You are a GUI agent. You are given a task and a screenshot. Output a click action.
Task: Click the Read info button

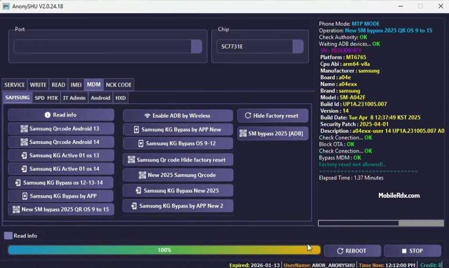click(x=61, y=115)
